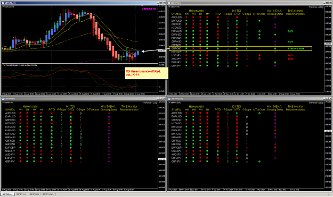This screenshot has width=333, height=197.
Task: Select GBPCAD symbol in the H4 dashboard
Action: pos(176,48)
